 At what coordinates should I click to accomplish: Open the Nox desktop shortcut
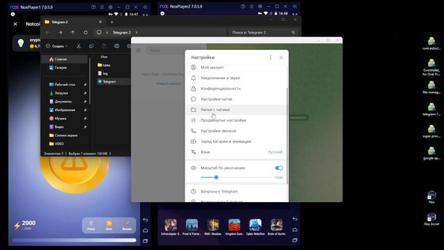coord(432,197)
